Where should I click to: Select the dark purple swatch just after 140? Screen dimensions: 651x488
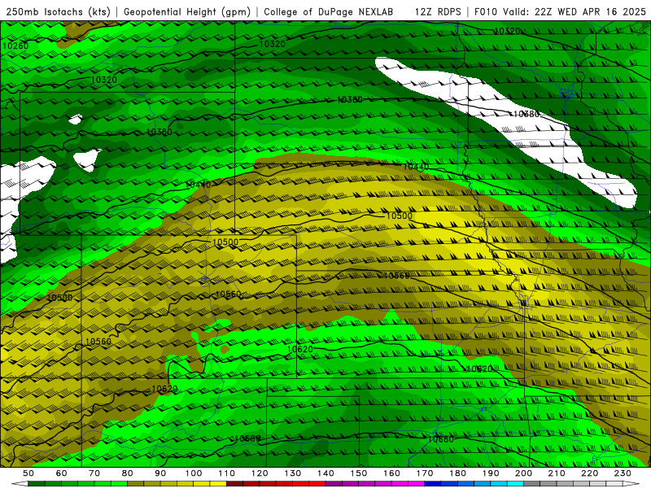(334, 484)
